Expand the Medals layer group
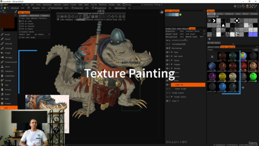The height and width of the screenshot is (146, 259). (172, 69)
